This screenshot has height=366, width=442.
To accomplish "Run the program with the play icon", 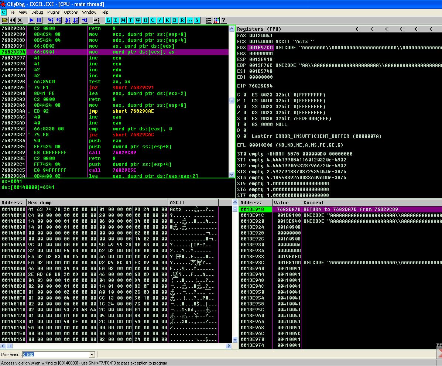I will click(x=32, y=20).
